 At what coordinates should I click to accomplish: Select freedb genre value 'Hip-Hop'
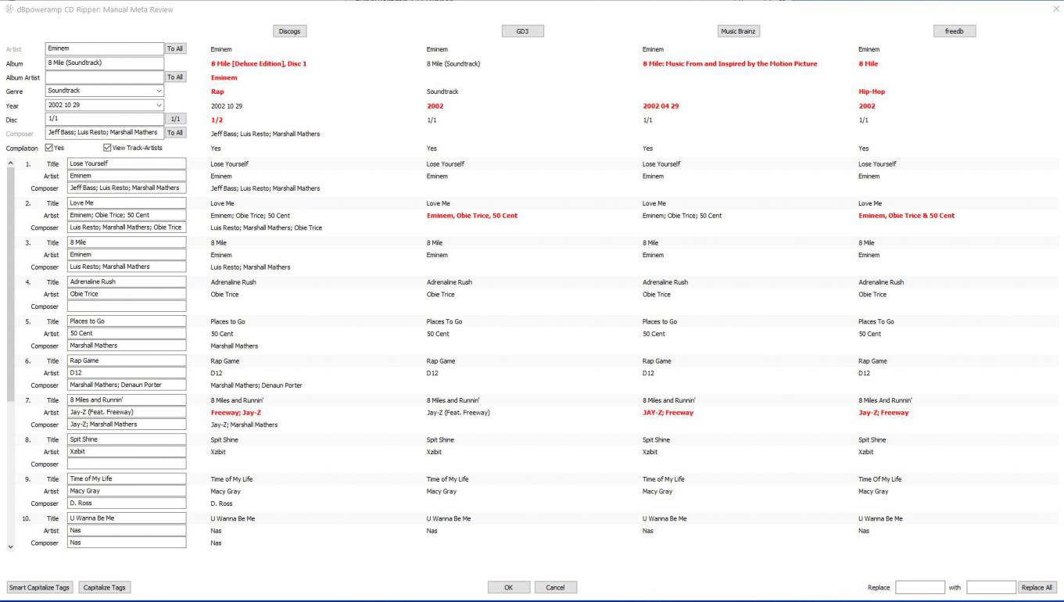(872, 91)
